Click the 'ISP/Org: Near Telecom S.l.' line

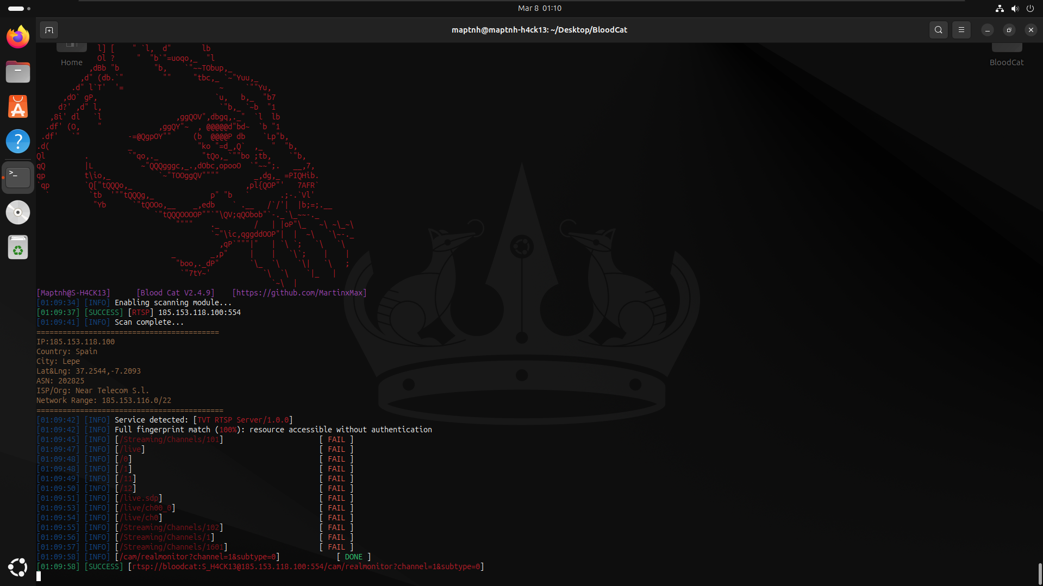pos(92,390)
